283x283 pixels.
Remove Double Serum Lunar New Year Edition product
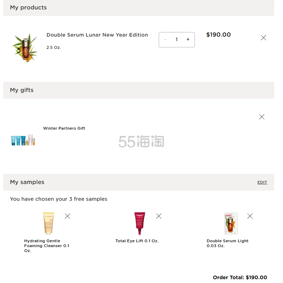264,38
